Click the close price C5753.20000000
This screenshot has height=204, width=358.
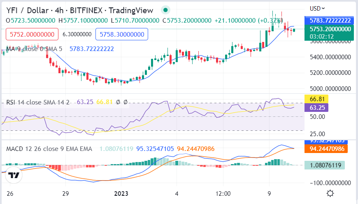tap(187, 21)
